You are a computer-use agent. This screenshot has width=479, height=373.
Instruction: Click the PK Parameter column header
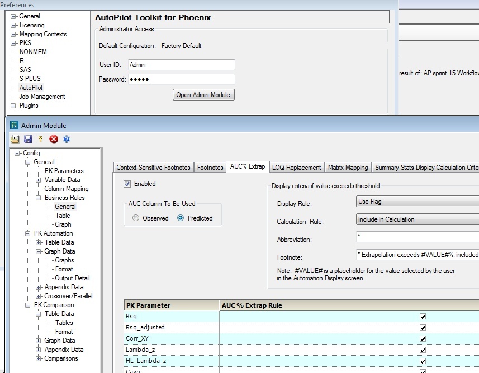coord(172,305)
